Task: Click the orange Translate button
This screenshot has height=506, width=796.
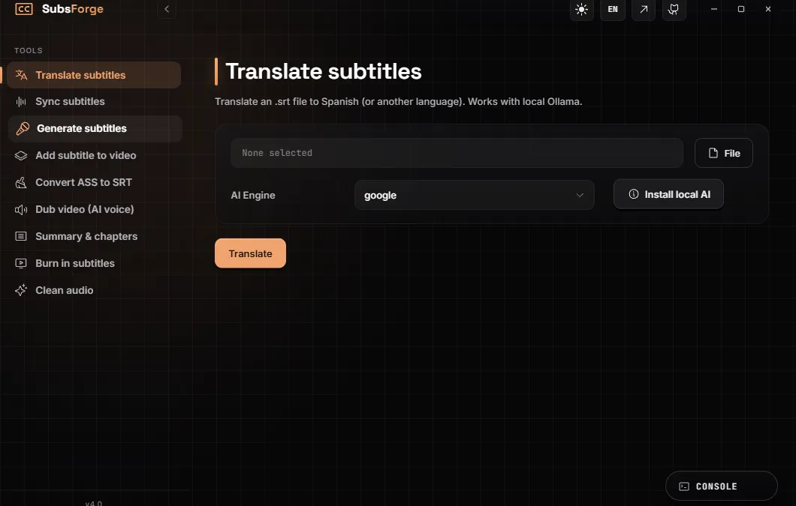Action: [250, 253]
